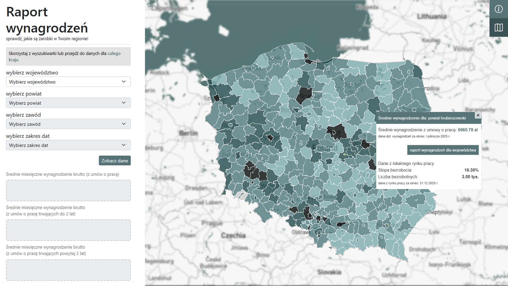Click the empty average gross salary box
This screenshot has height=286, width=508.
click(x=68, y=190)
